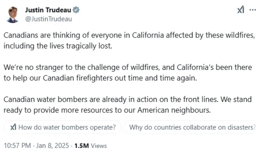
Task: Click the text "including the lives tragically lost."
Action: click(x=58, y=46)
